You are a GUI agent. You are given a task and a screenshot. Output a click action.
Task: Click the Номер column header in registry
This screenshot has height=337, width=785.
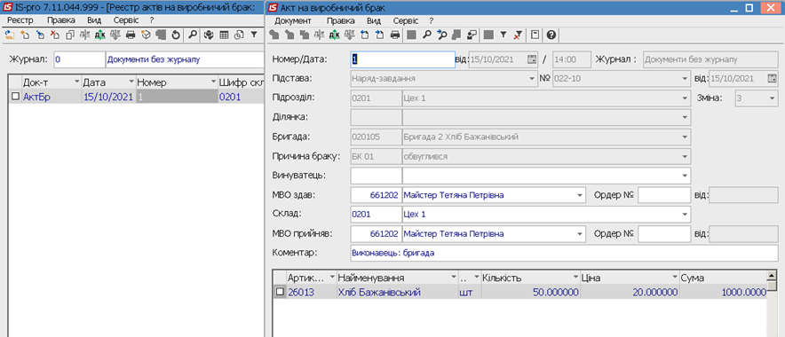(176, 82)
